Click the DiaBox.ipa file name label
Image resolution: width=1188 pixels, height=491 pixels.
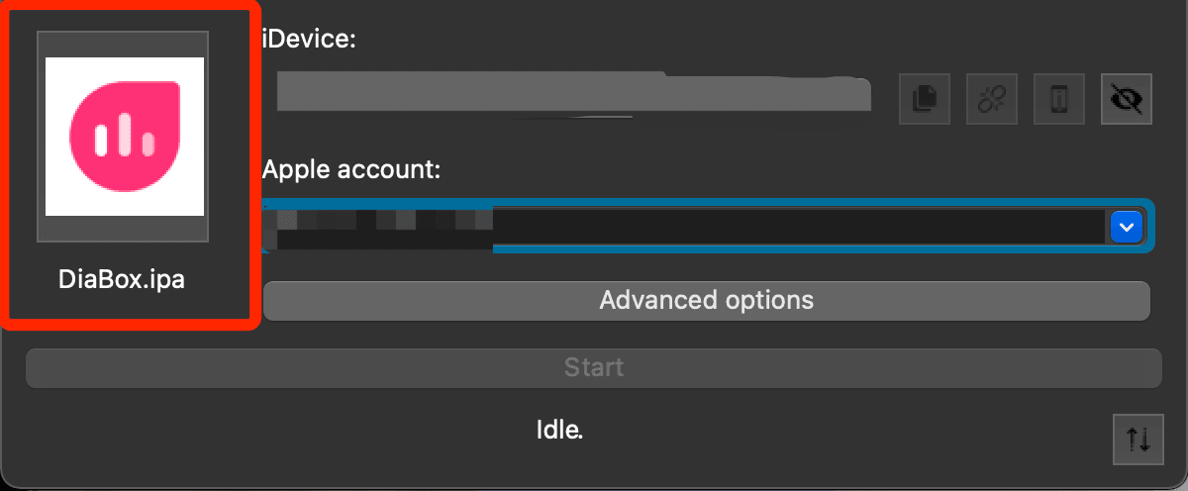point(122,280)
